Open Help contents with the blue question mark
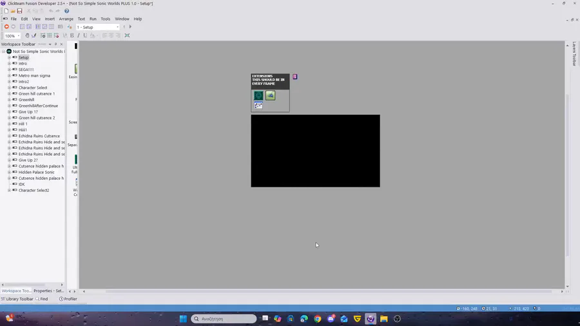 tap(66, 11)
